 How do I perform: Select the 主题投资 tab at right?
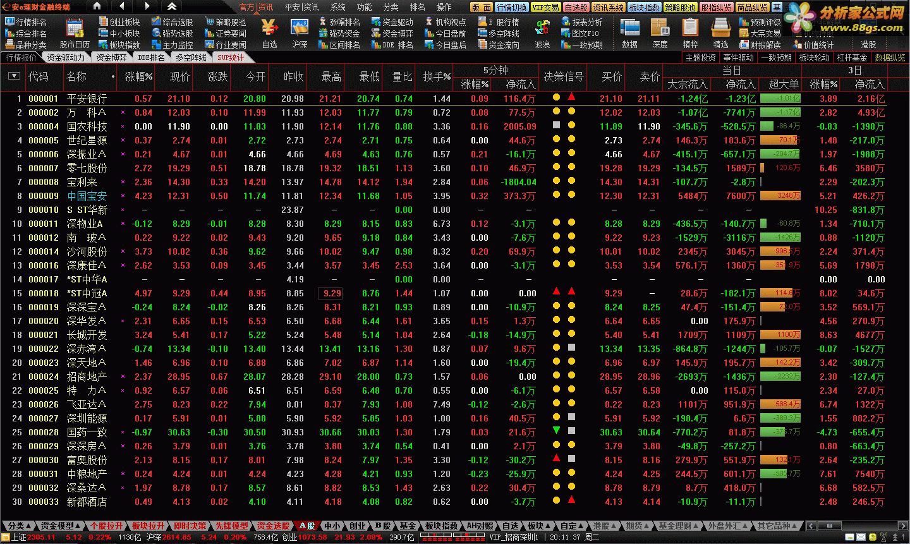point(701,57)
